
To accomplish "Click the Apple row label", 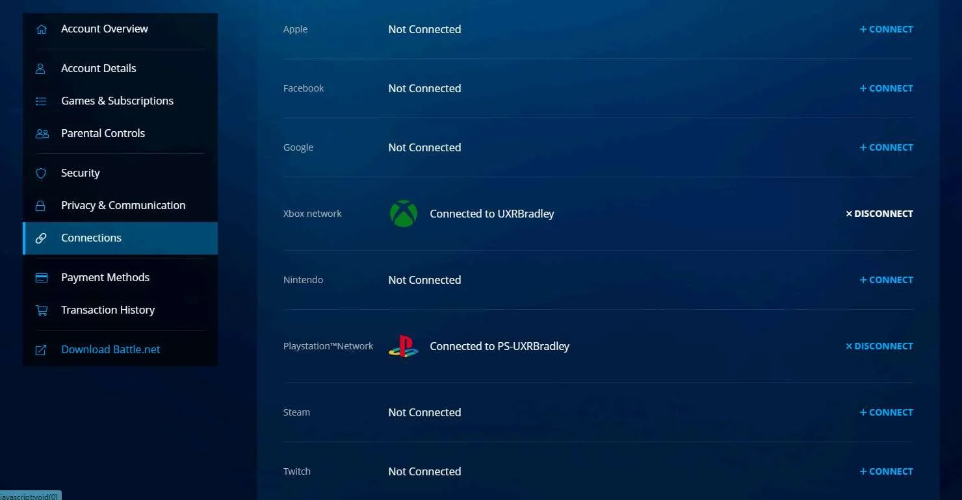I will (296, 29).
